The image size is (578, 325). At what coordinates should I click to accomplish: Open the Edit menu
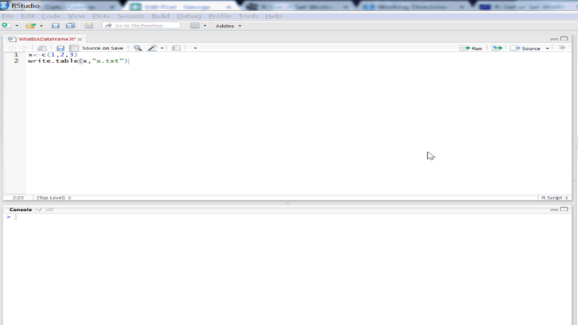click(28, 16)
